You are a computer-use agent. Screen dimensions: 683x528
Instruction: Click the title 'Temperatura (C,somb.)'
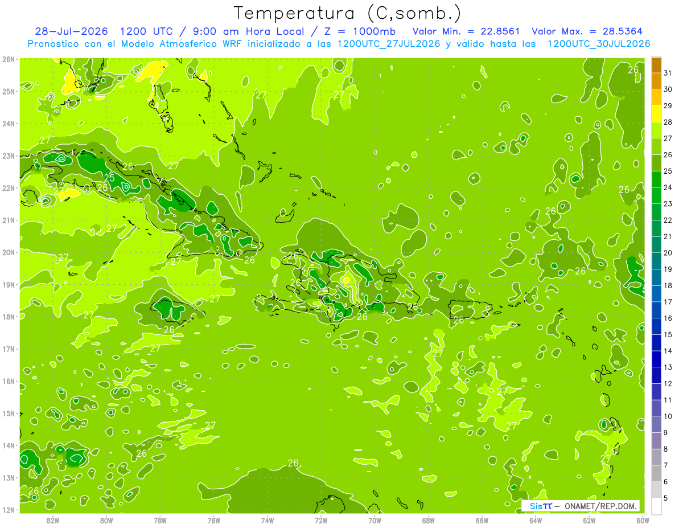point(348,13)
